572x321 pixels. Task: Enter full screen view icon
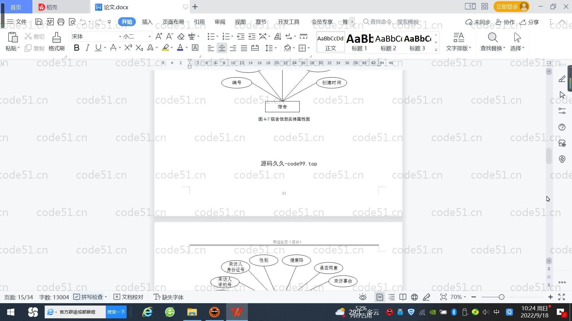pos(562,297)
